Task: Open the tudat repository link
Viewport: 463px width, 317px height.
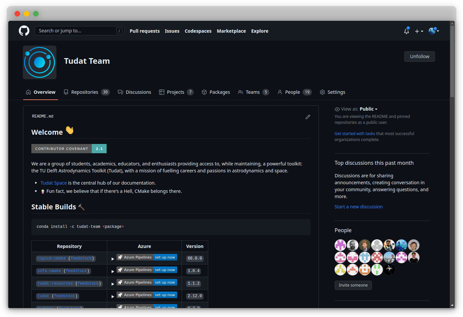Action: pos(43,296)
